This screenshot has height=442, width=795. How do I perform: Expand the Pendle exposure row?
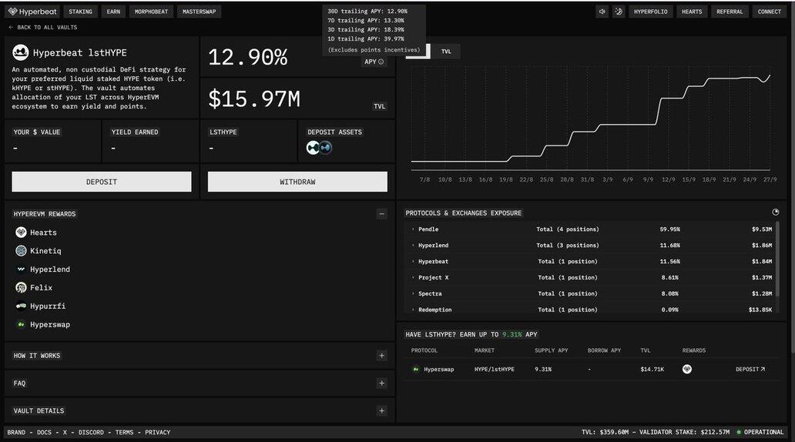coord(413,229)
